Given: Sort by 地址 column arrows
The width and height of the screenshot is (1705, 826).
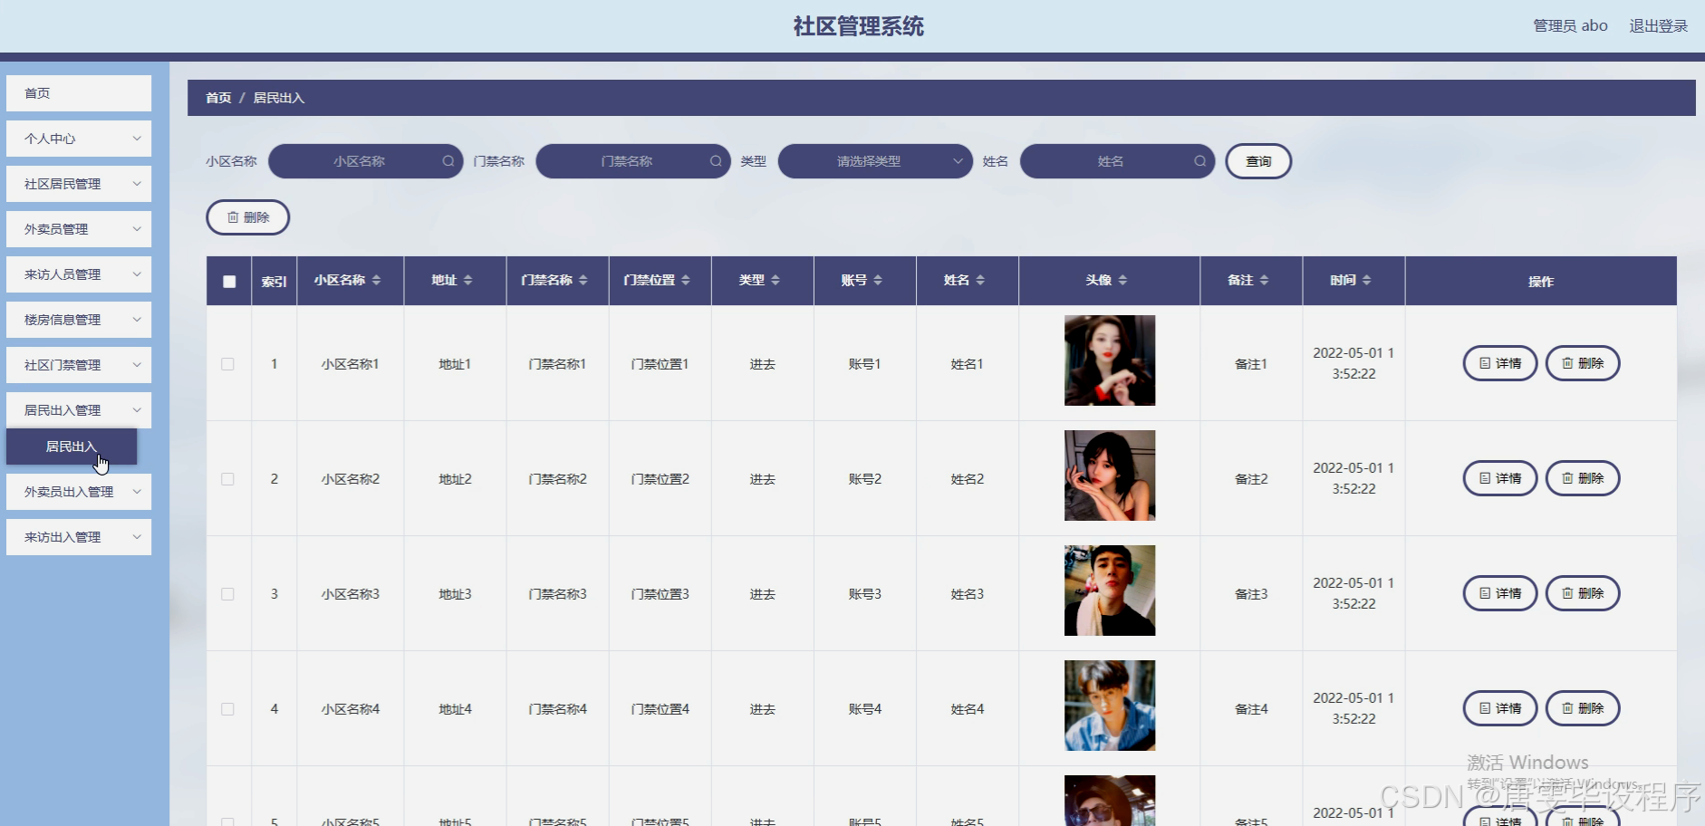Looking at the screenshot, I should pos(467,281).
